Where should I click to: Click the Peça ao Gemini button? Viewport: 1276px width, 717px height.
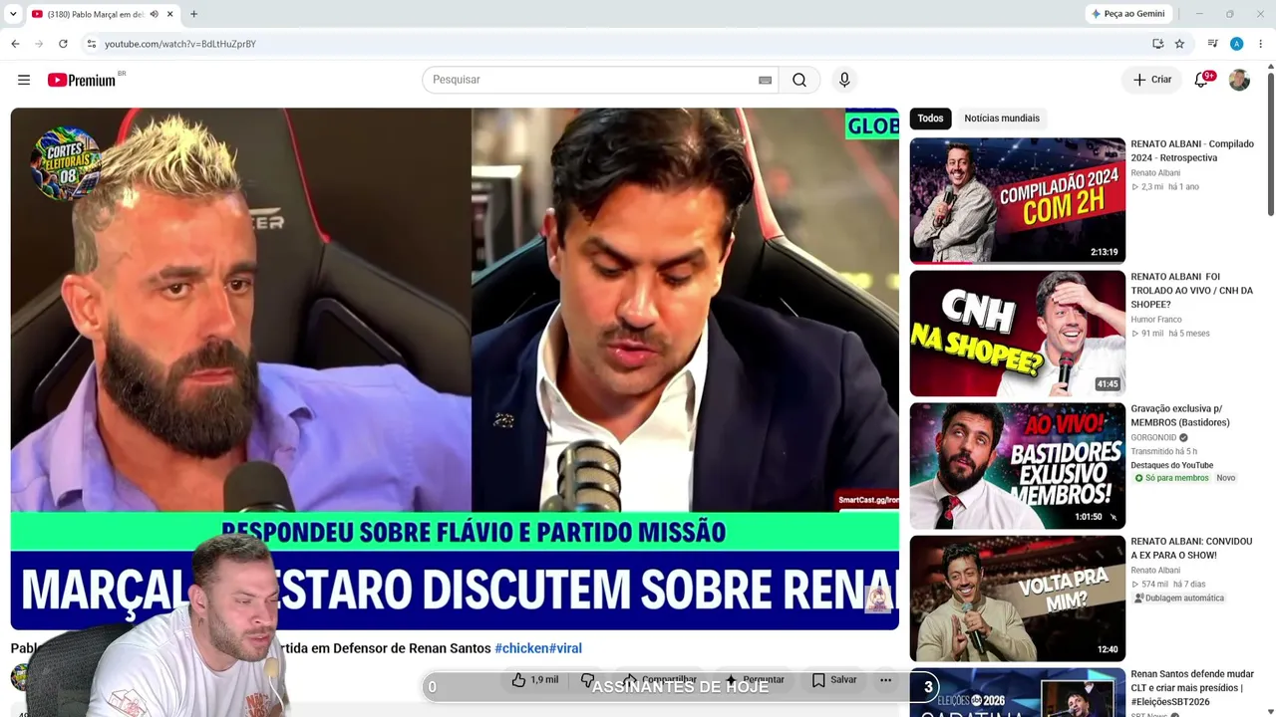click(1127, 14)
